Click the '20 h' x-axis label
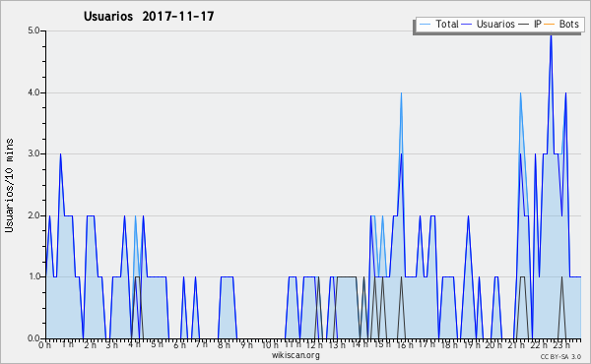This screenshot has height=364, width=591. (x=493, y=344)
